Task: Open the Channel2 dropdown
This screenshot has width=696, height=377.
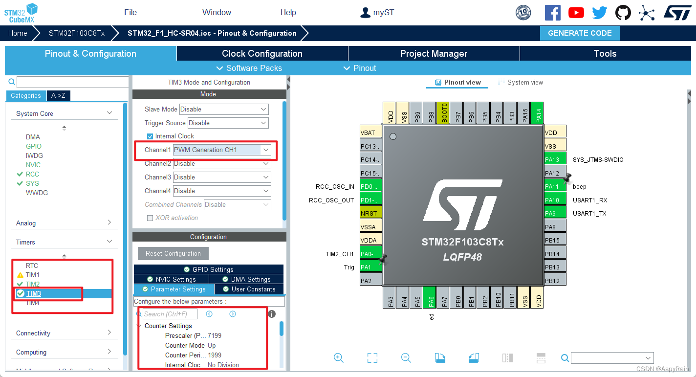Action: (222, 164)
